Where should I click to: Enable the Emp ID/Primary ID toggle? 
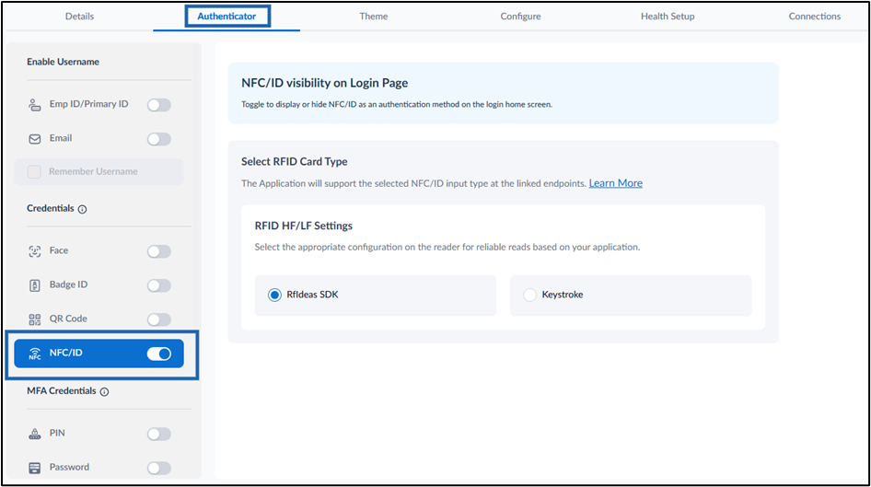coord(159,105)
